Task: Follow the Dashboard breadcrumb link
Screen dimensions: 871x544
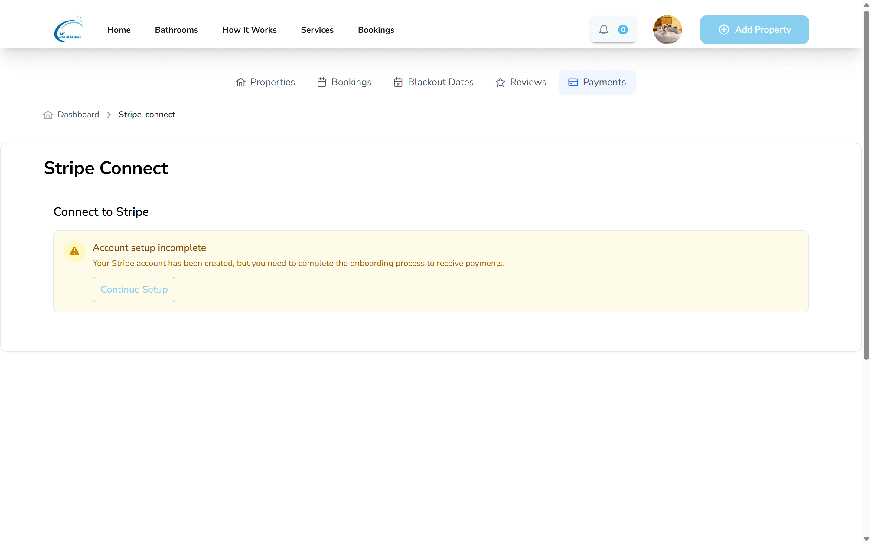Action: tap(78, 115)
